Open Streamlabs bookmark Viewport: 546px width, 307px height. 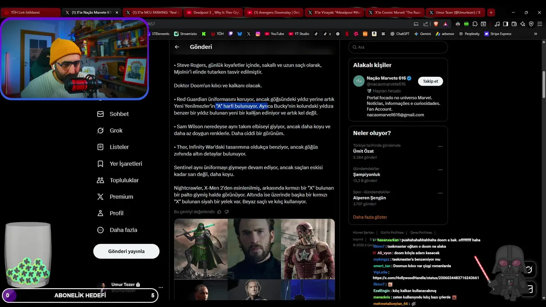(185, 34)
